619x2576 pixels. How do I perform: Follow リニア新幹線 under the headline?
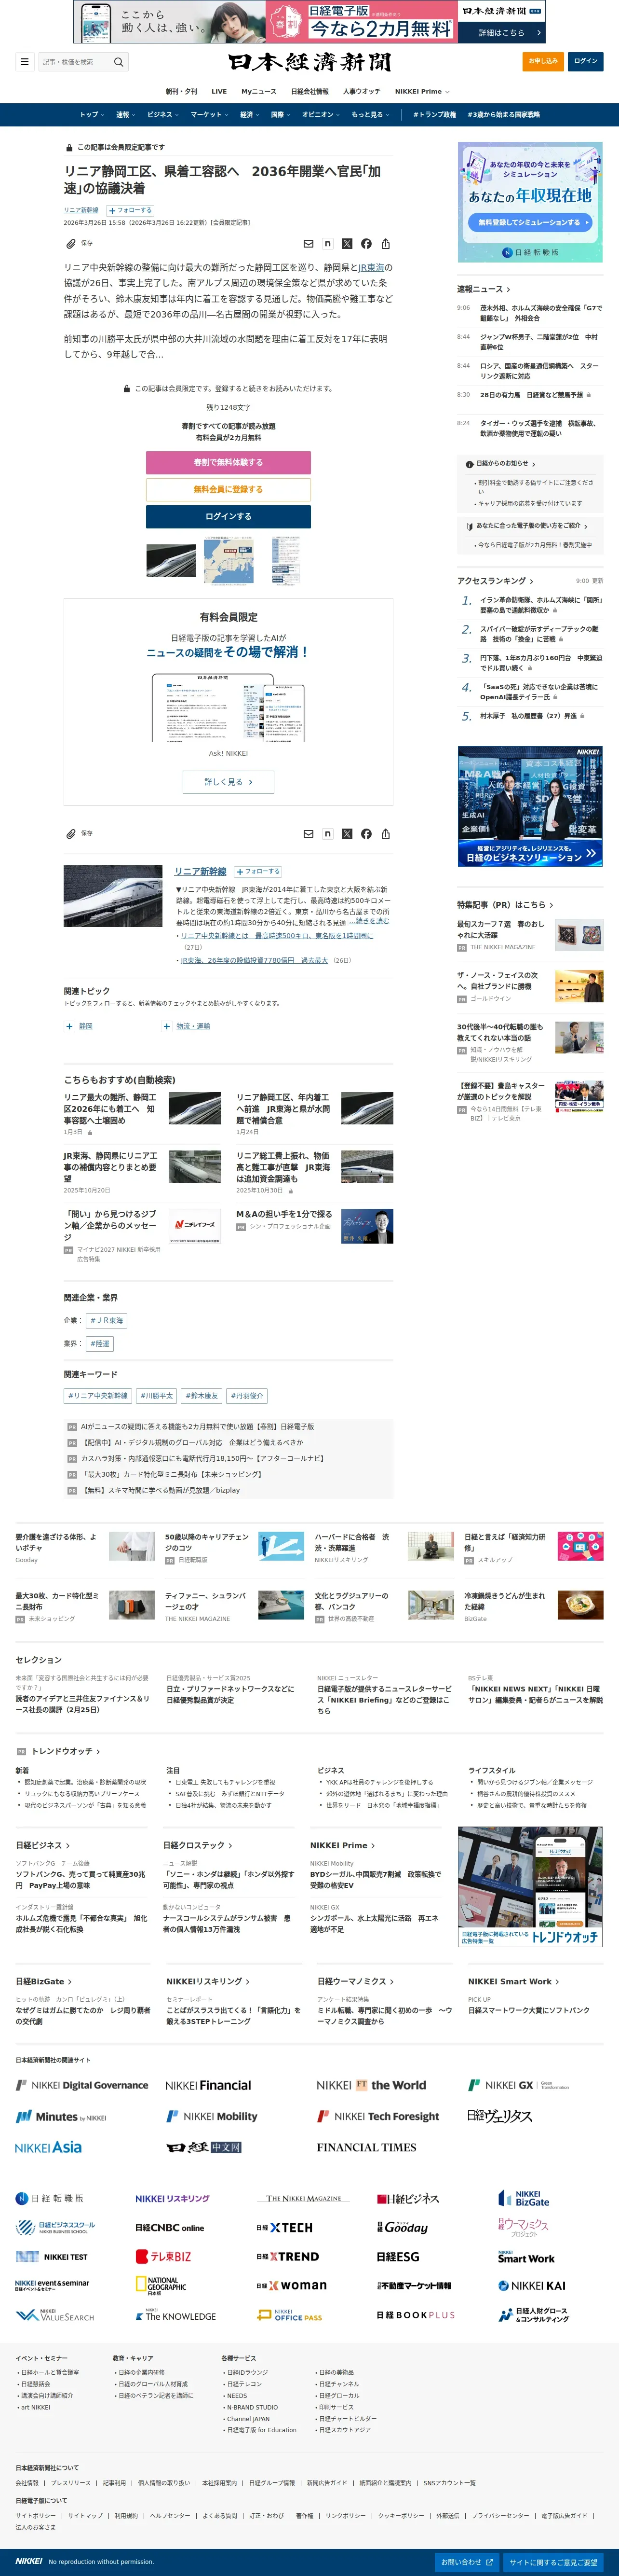pyautogui.click(x=131, y=210)
